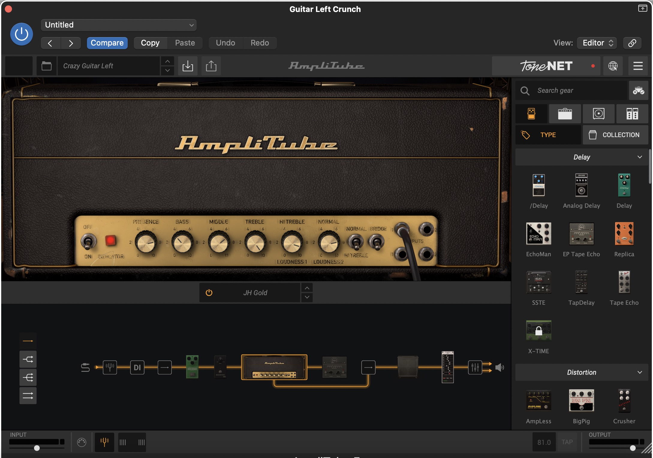Click the TREBLE knob on amp
This screenshot has width=653, height=458.
tap(255, 243)
